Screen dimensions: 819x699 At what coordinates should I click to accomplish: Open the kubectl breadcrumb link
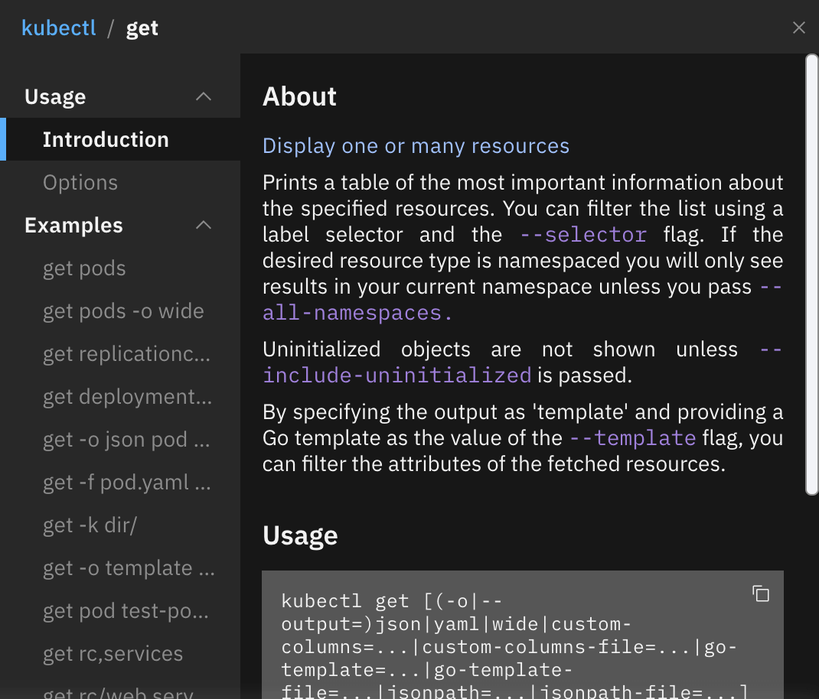58,28
